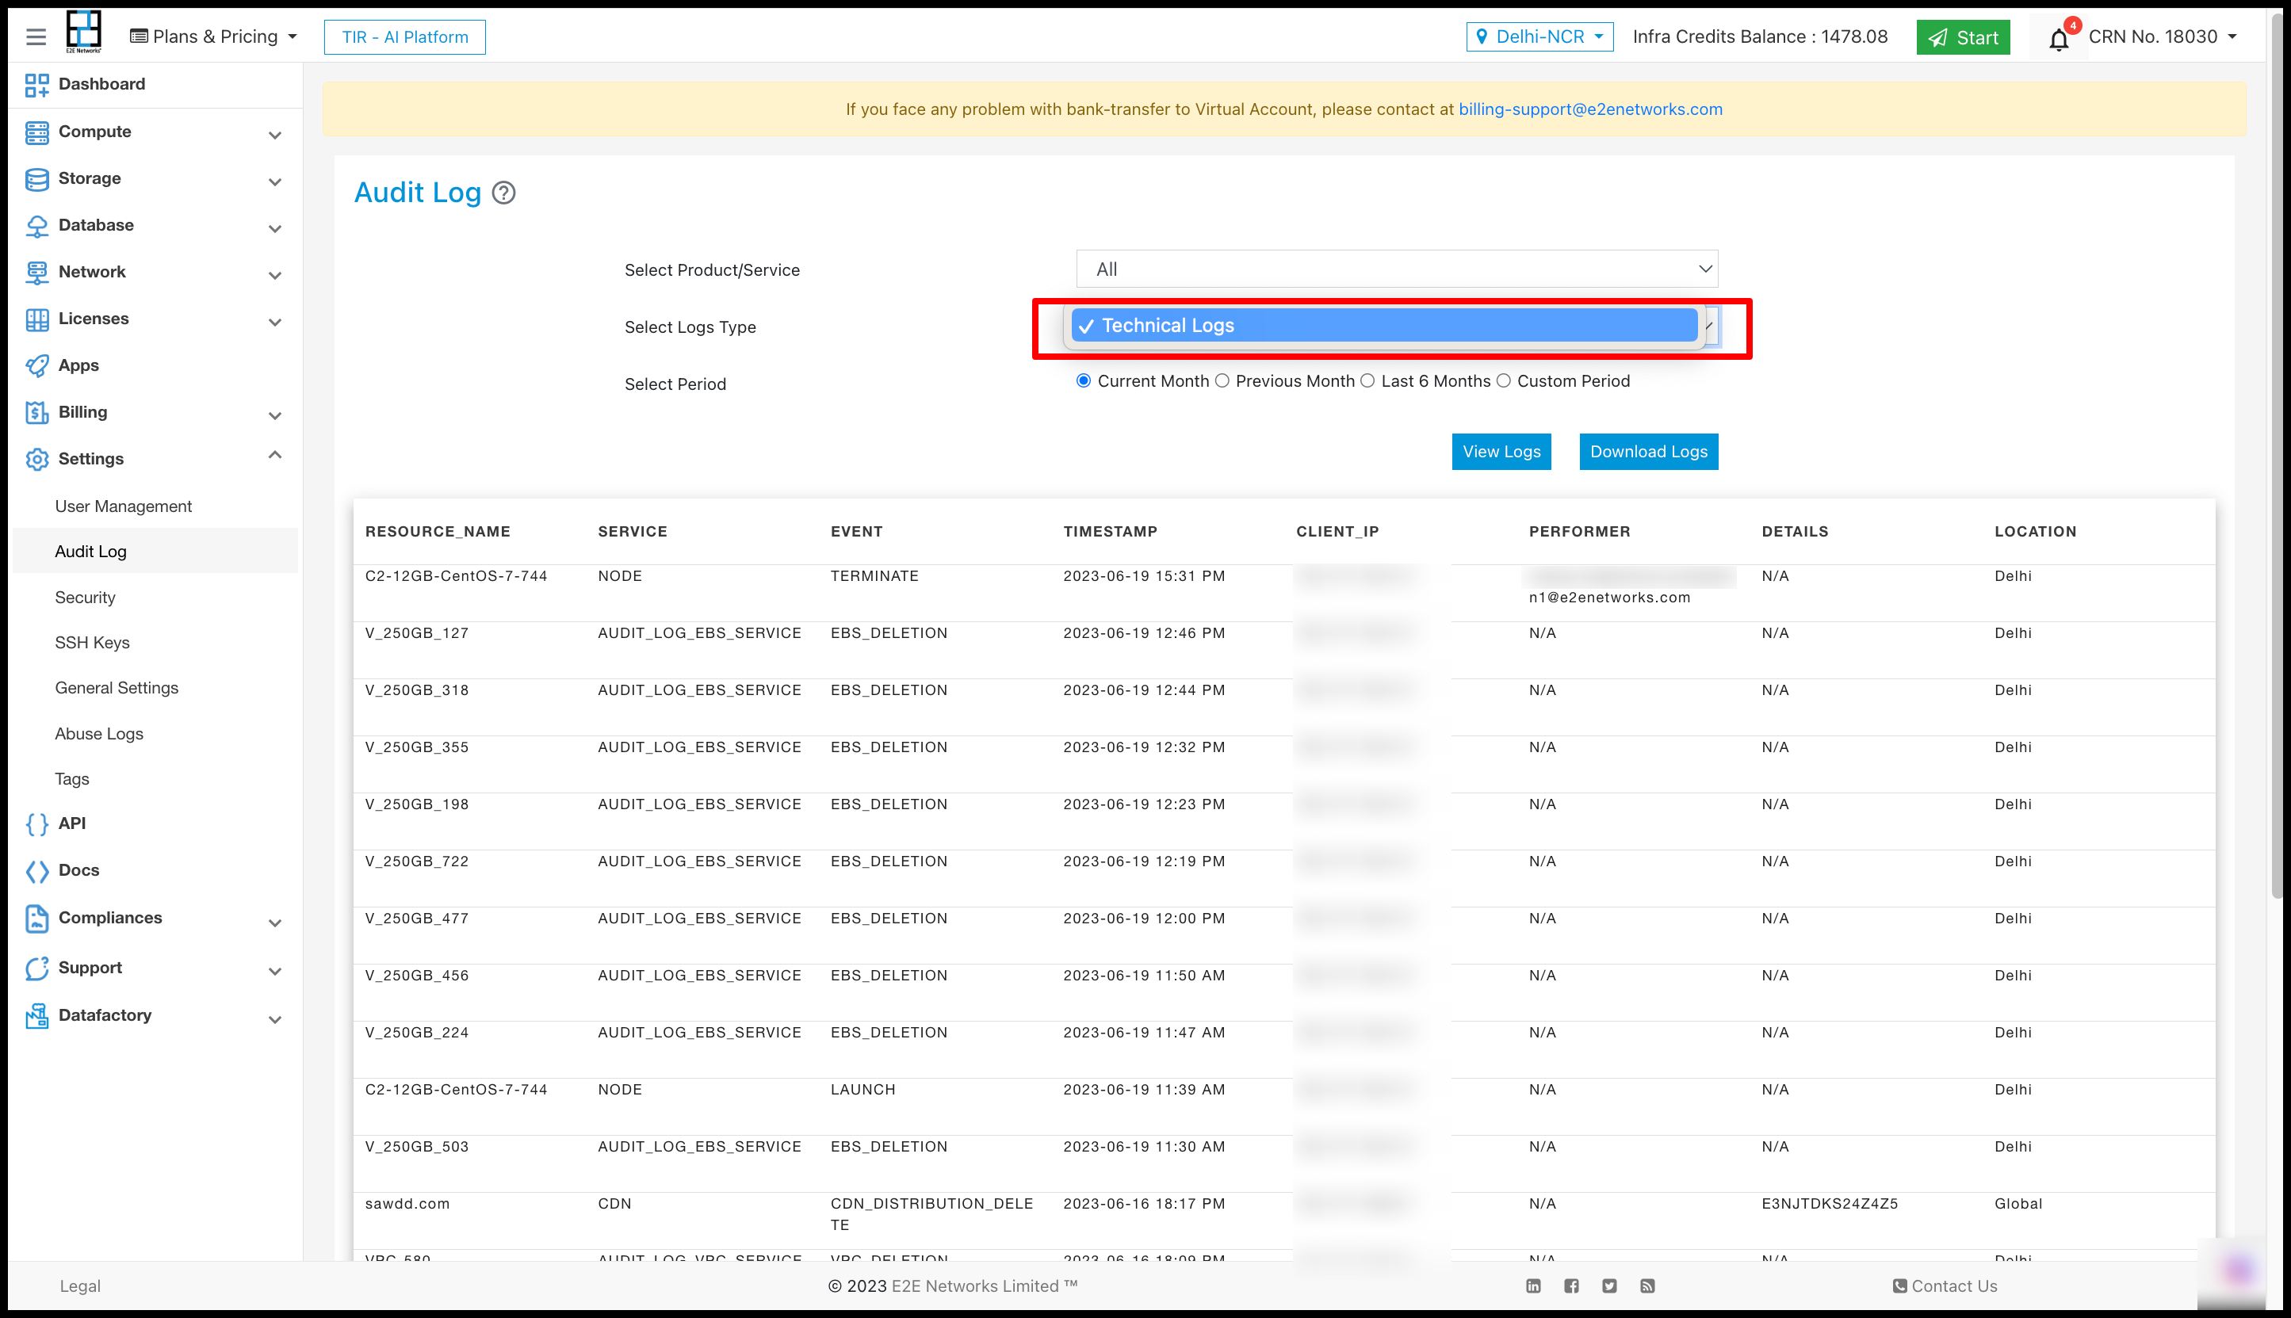The height and width of the screenshot is (1318, 2291).
Task: Open the Twitter footer icon
Action: (x=1608, y=1286)
